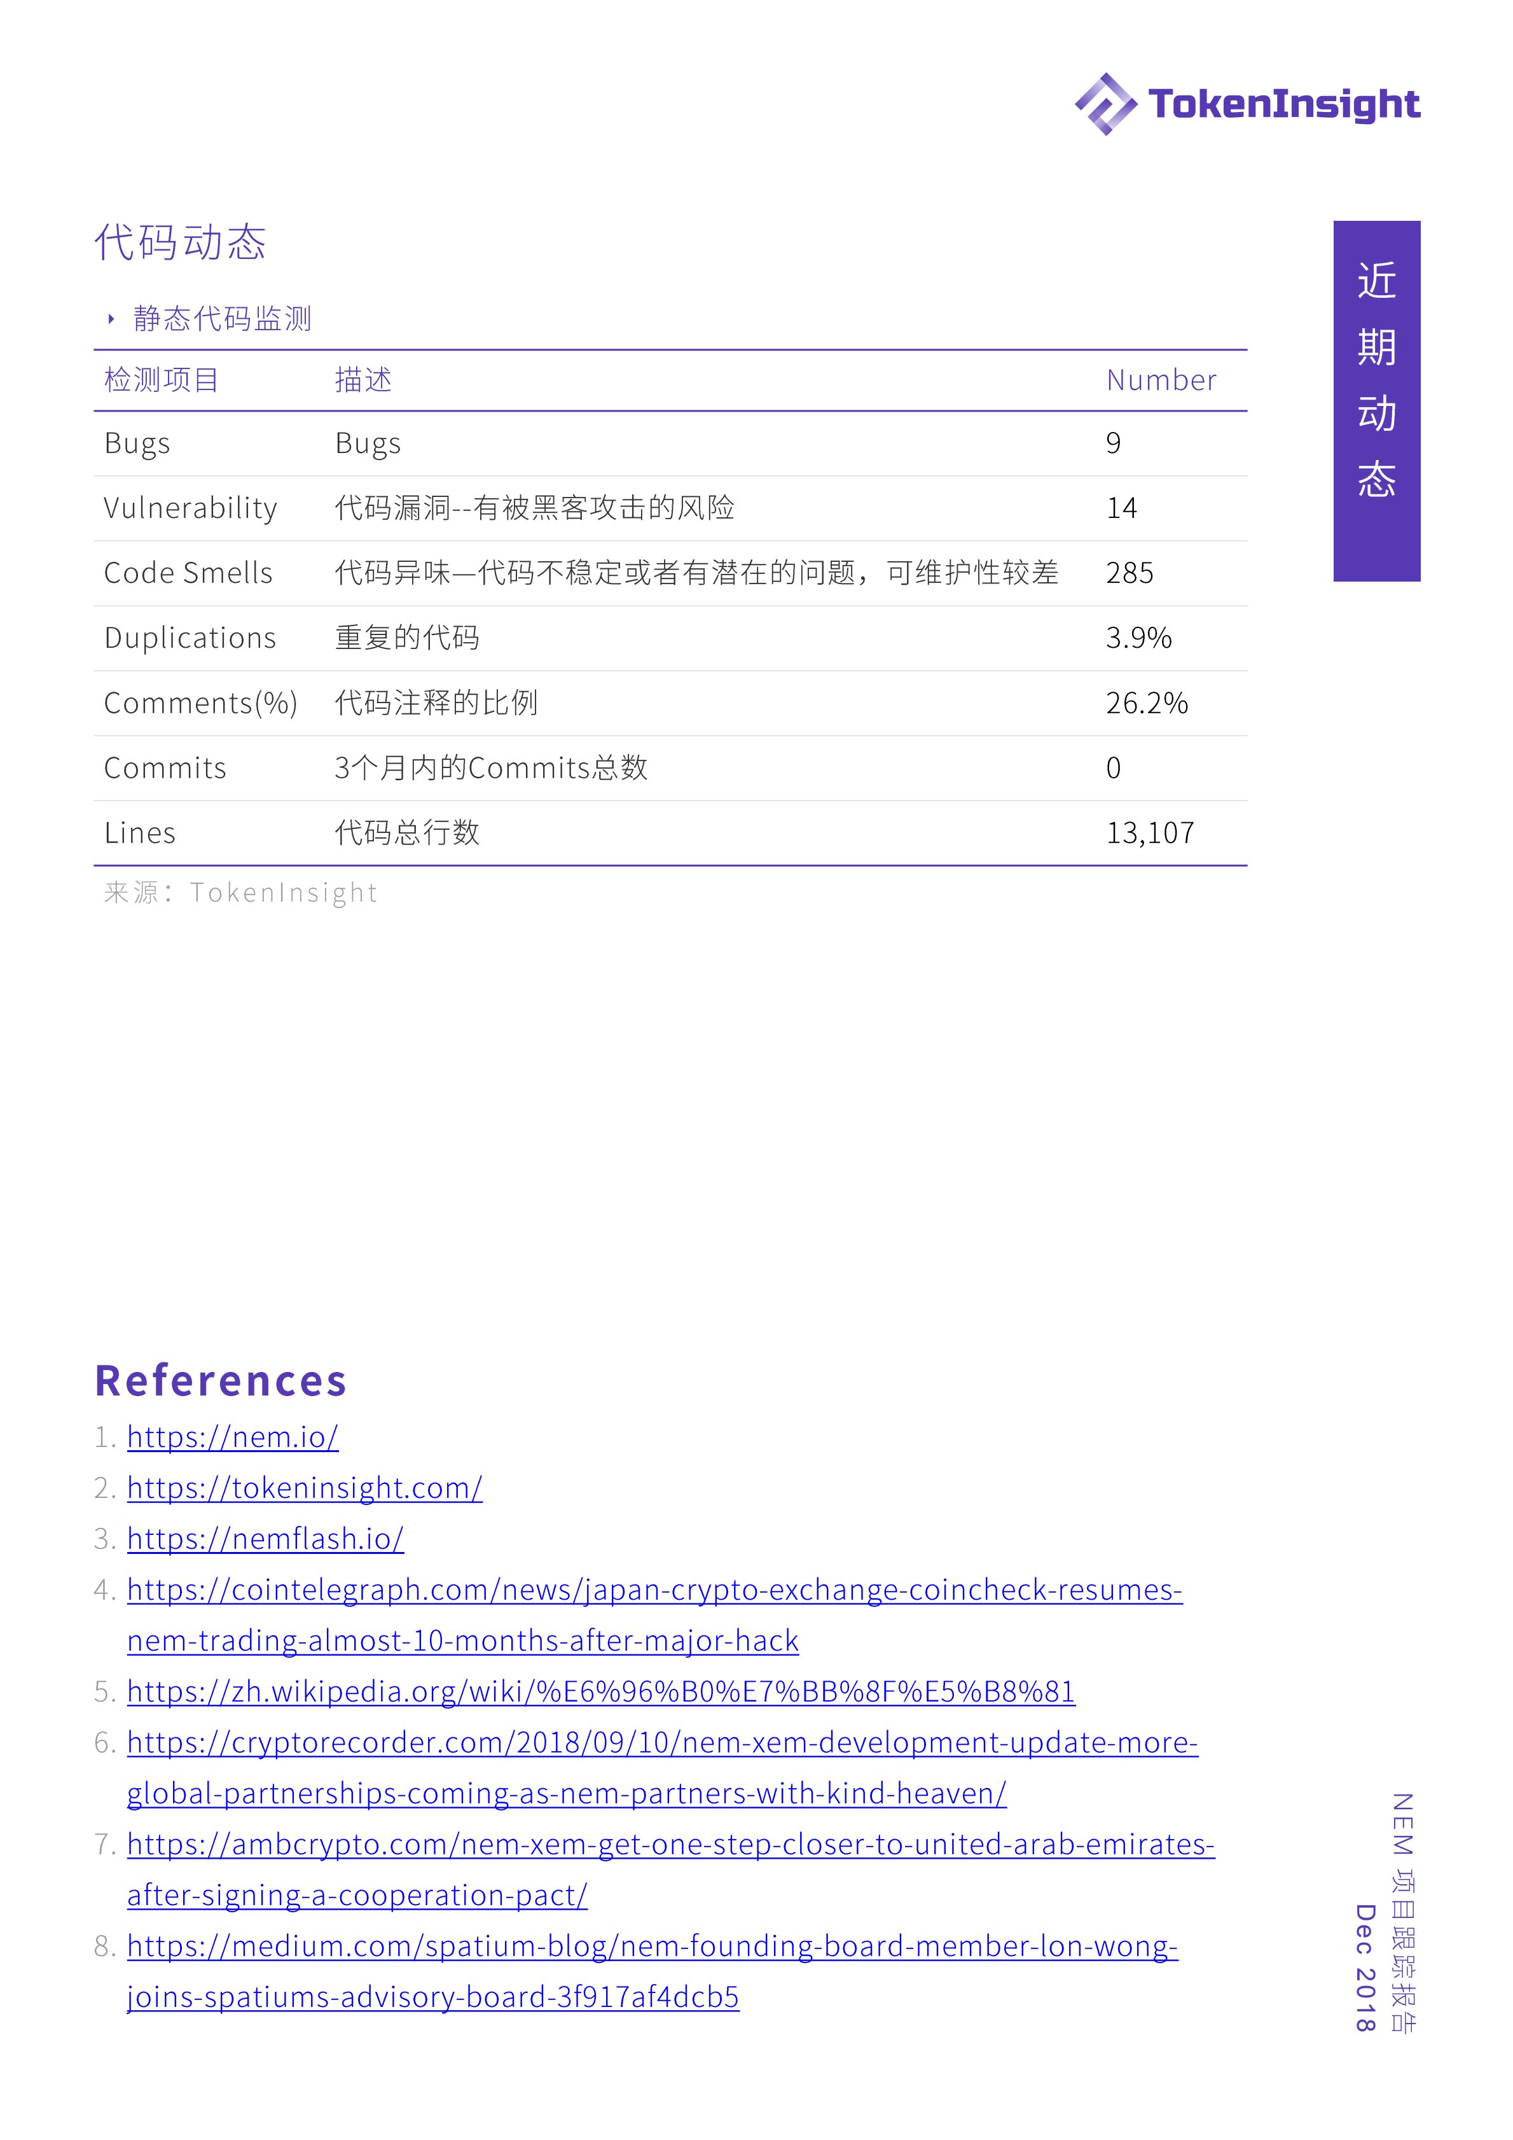Click the description 重复的代码

(407, 638)
